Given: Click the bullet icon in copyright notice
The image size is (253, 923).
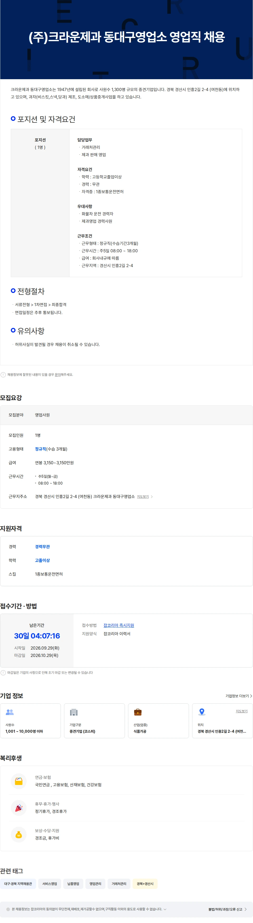Looking at the screenshot, I should point(8,909).
